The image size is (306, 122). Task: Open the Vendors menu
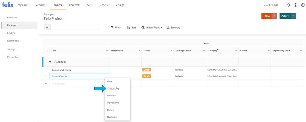point(42,5)
